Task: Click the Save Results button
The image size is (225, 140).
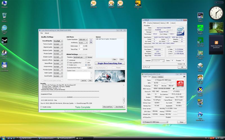Action: tap(119, 107)
